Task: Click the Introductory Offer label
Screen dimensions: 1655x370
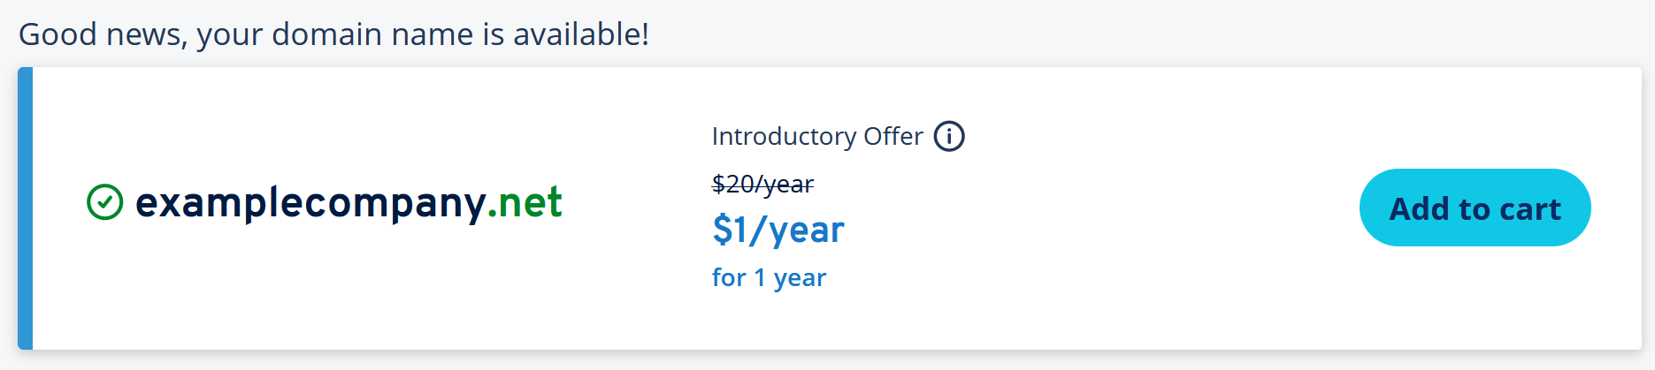Action: pyautogui.click(x=816, y=137)
